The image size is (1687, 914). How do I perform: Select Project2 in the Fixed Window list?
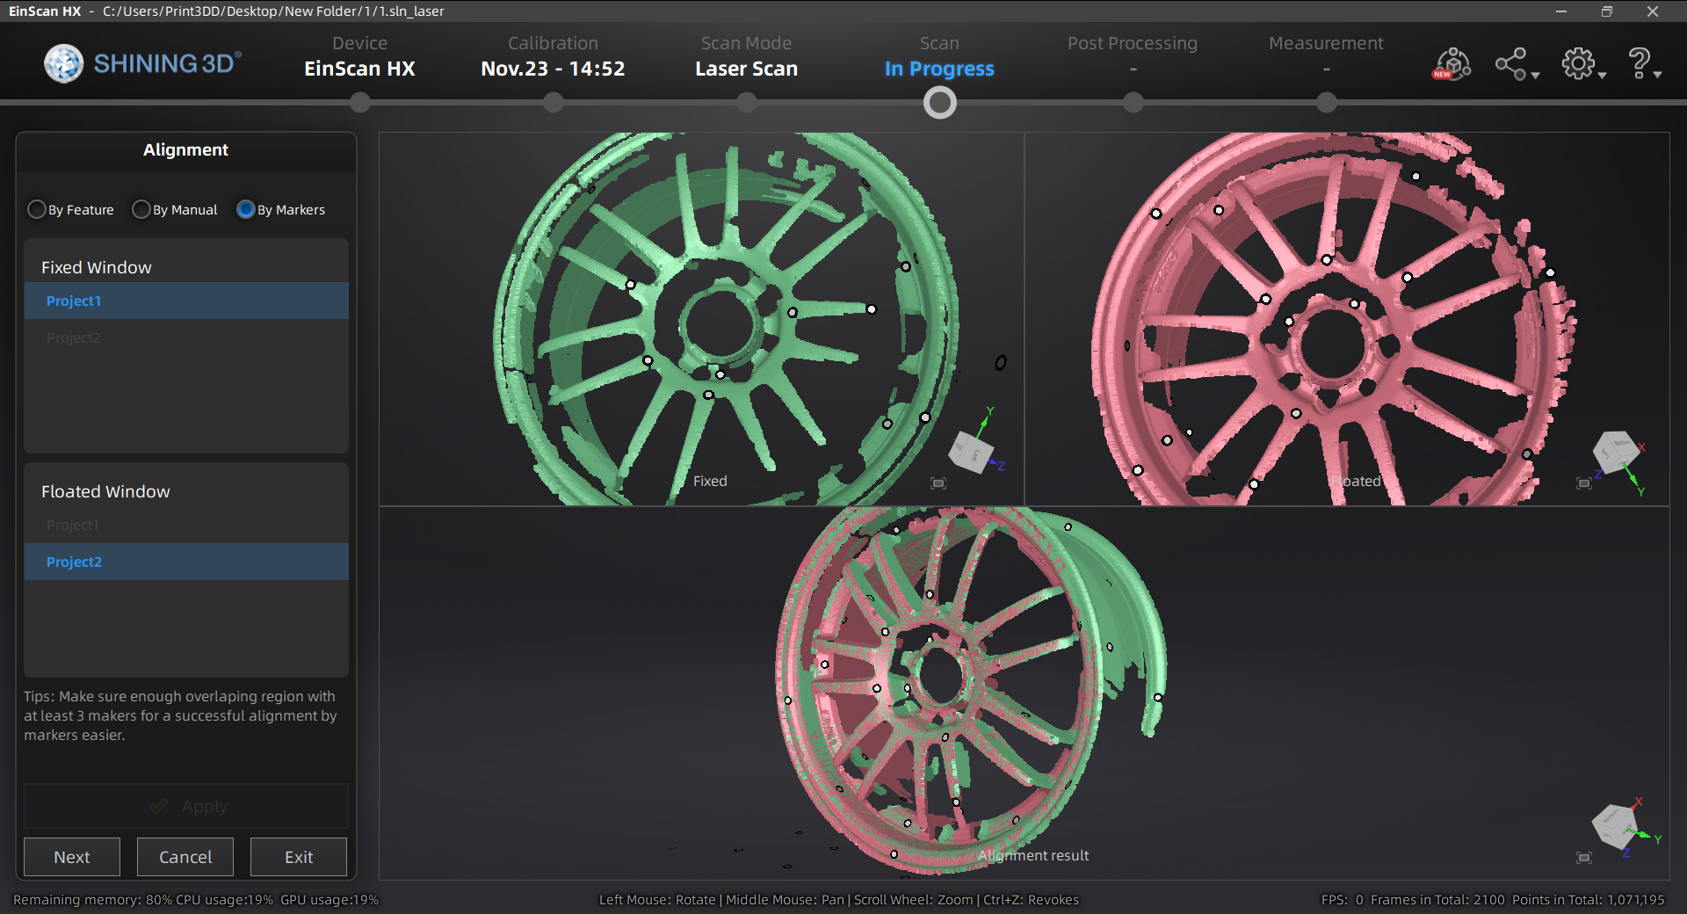[186, 337]
